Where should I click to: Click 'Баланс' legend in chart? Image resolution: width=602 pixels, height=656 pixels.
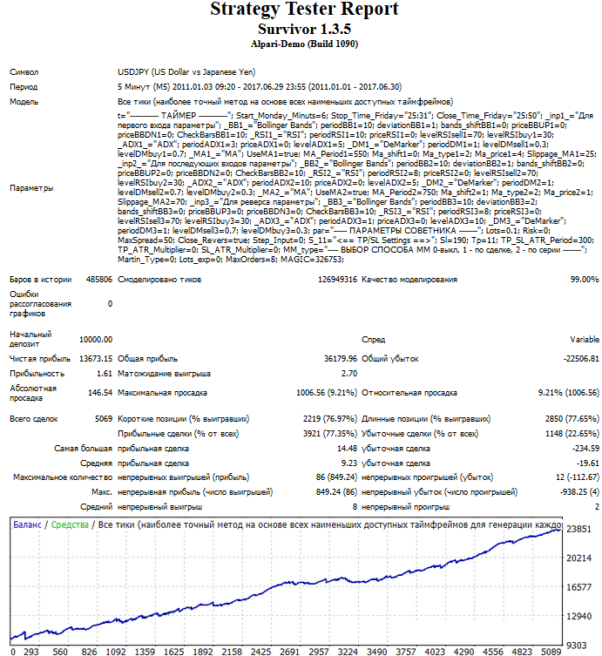27,525
